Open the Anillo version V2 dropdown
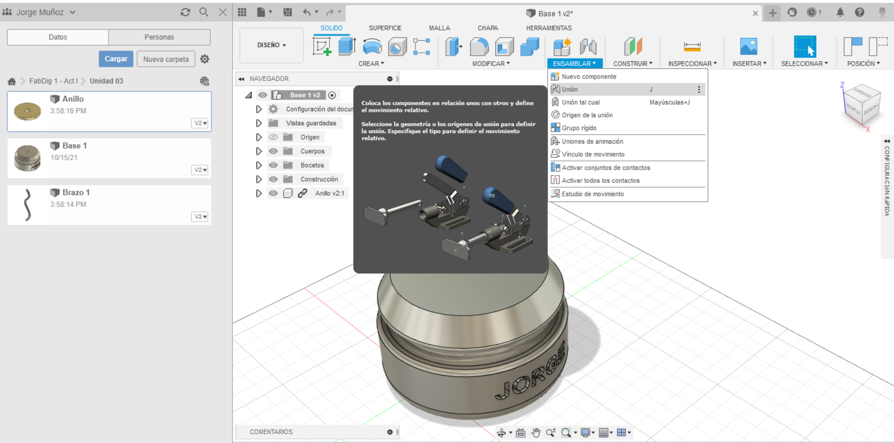 pos(200,123)
